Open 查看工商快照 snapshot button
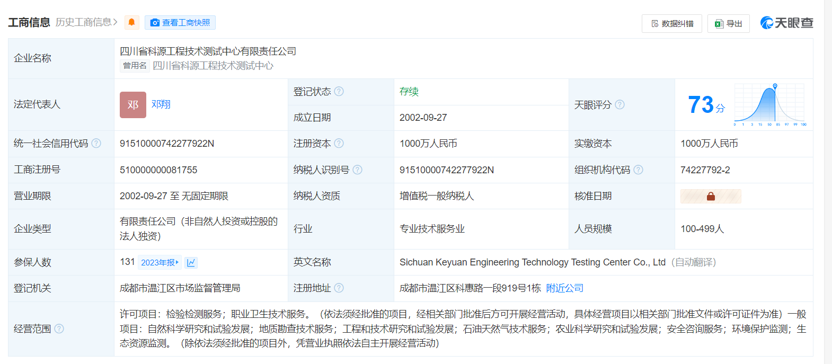832x364 pixels. 180,22
